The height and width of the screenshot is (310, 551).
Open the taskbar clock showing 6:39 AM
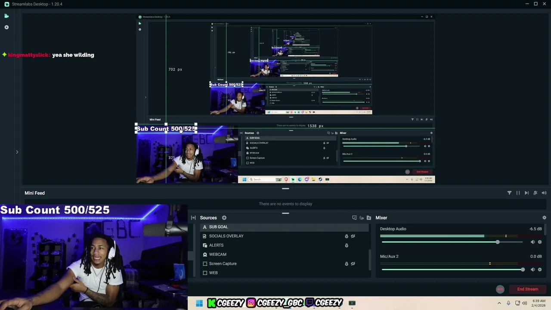click(539, 303)
